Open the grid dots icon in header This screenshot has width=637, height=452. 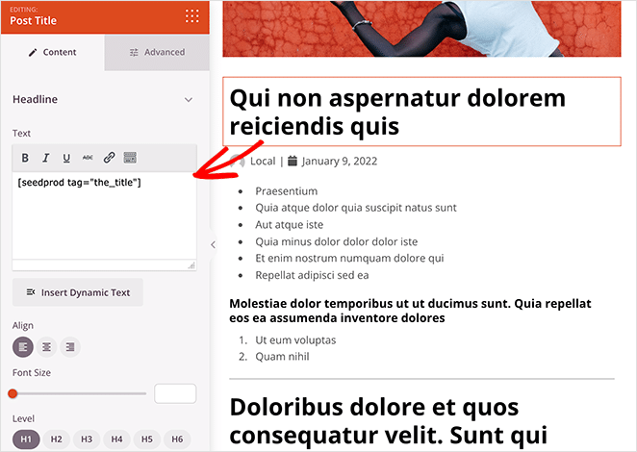tap(192, 16)
